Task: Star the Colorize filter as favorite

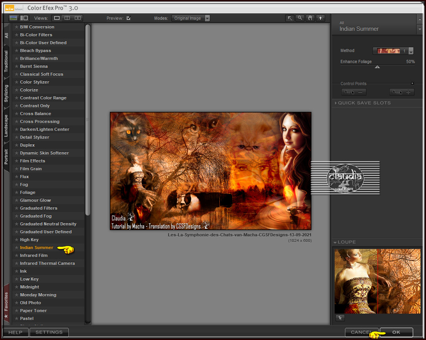Action: coord(17,90)
